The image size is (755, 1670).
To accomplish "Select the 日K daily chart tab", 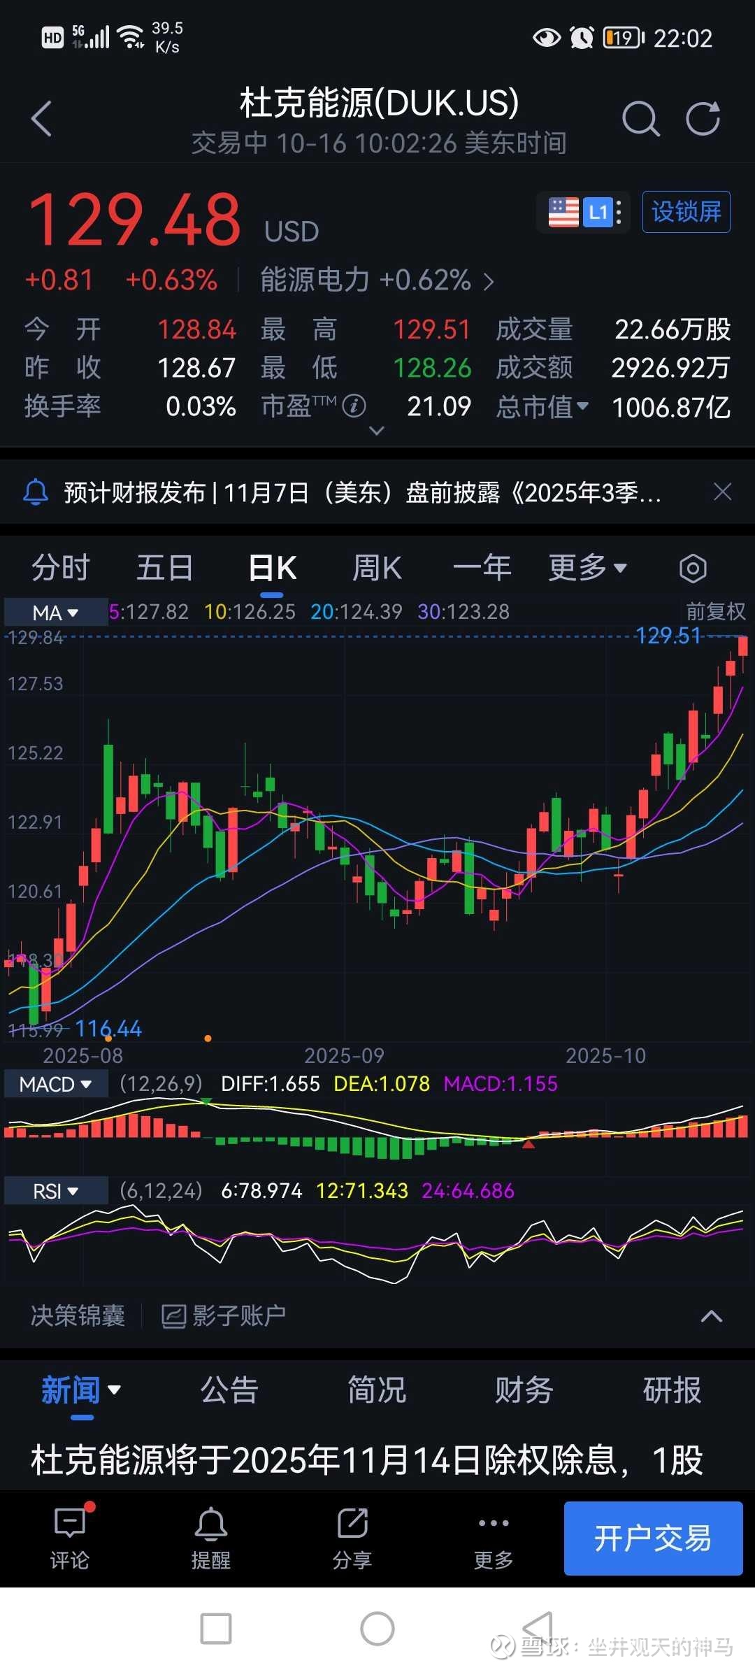I will [273, 567].
